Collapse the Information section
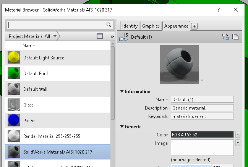 (x=122, y=91)
